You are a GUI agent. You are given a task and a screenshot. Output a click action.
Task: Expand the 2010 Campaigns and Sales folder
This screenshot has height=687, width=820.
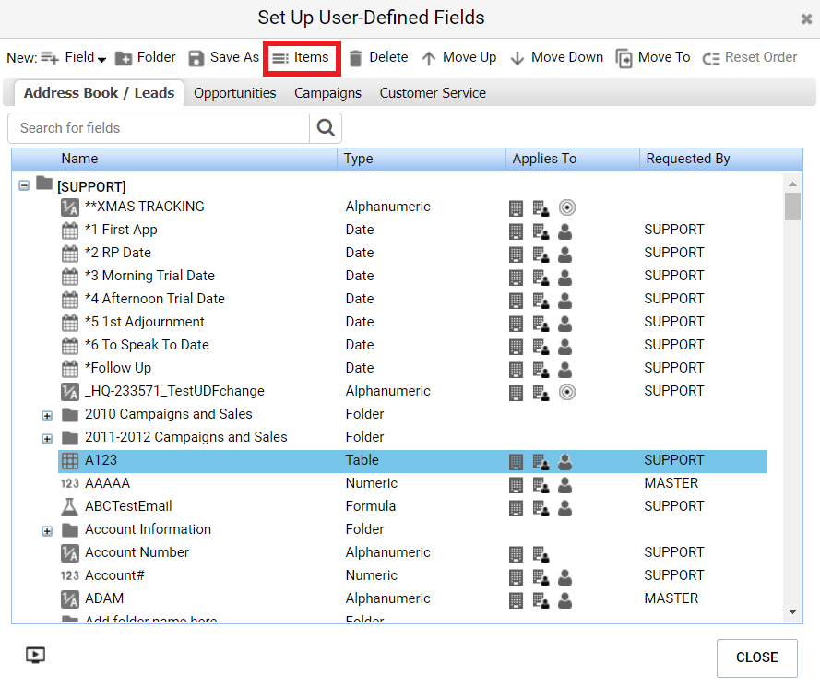(x=47, y=416)
